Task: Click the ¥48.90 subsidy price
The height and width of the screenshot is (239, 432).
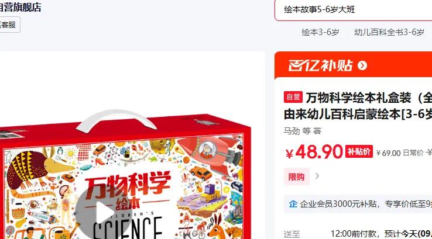Action: (314, 152)
